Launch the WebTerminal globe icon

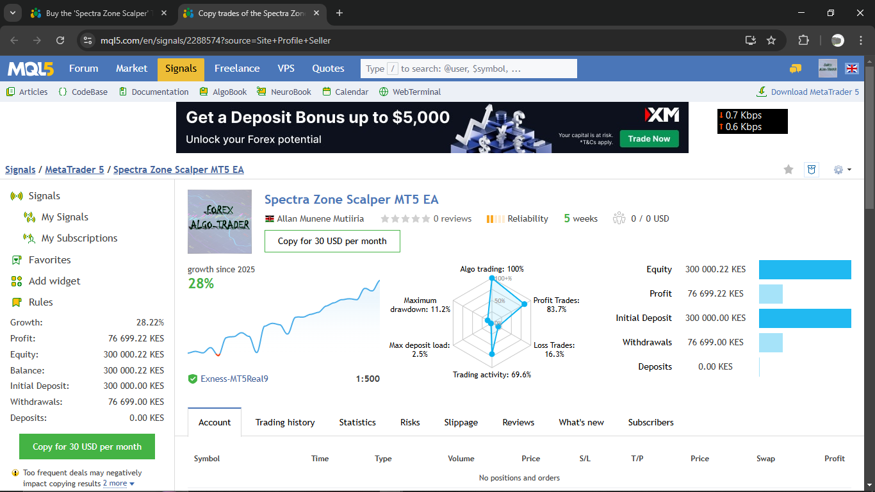tap(384, 92)
